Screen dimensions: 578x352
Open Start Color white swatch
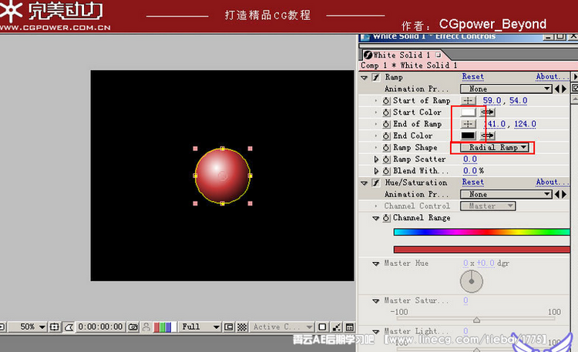468,112
